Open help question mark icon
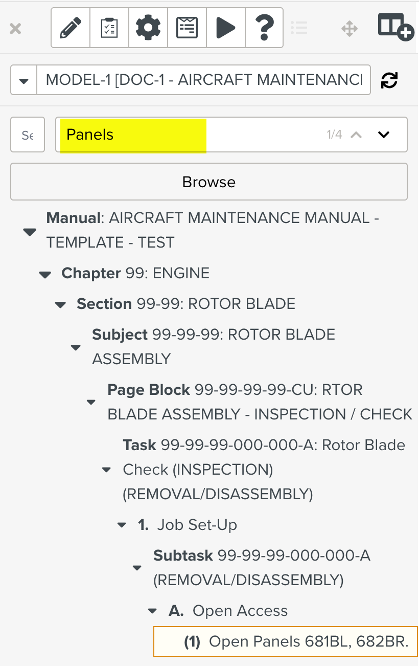 click(x=264, y=28)
